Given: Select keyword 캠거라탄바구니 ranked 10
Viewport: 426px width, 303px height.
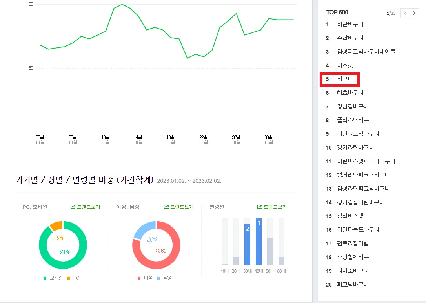Looking at the screenshot, I should point(356,148).
